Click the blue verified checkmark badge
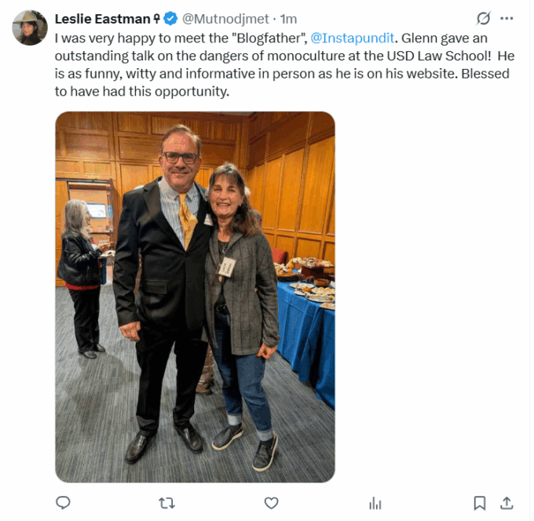Image resolution: width=534 pixels, height=521 pixels. click(170, 19)
